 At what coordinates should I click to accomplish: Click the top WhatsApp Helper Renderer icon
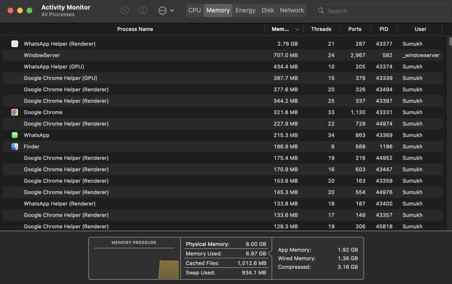tap(15, 44)
